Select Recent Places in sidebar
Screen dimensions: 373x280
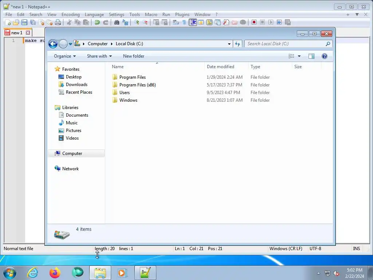(x=79, y=92)
